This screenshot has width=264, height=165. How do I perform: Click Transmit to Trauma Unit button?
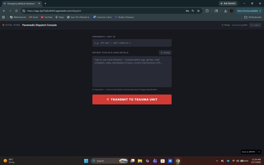(x=132, y=100)
